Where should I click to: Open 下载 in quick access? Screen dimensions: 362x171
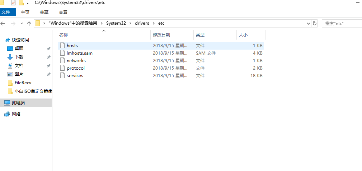(19, 57)
